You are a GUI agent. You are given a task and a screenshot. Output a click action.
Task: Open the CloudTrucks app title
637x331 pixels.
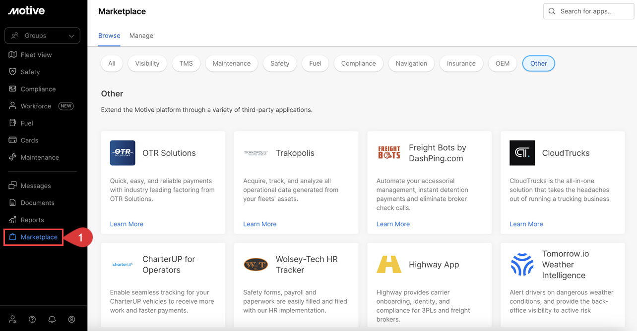tap(566, 153)
